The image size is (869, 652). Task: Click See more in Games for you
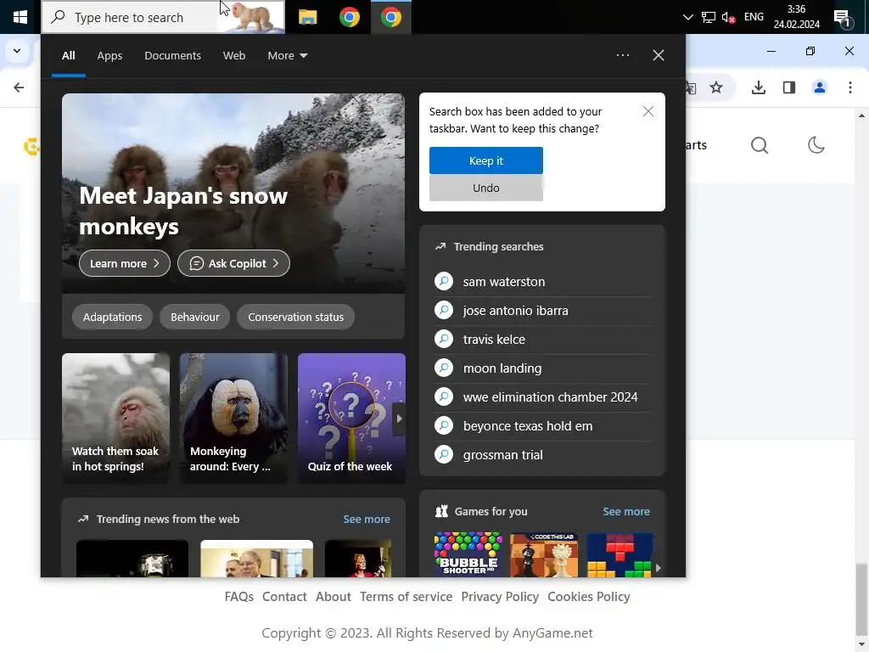point(626,511)
